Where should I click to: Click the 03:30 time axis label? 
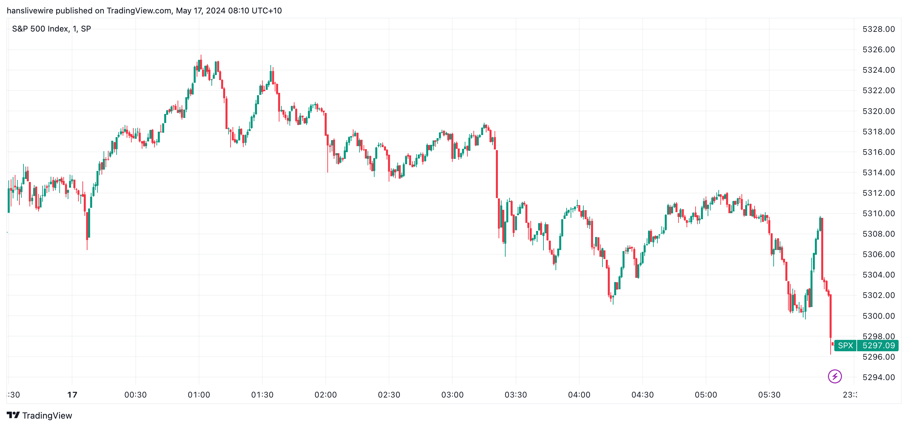coord(516,394)
